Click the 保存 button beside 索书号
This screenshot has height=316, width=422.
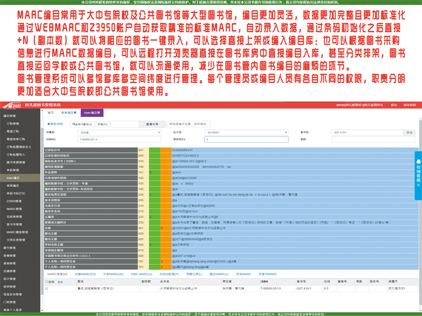(x=409, y=132)
